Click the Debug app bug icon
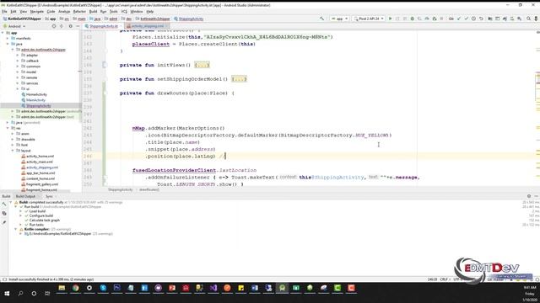This screenshot has height=303, width=540. click(413, 19)
